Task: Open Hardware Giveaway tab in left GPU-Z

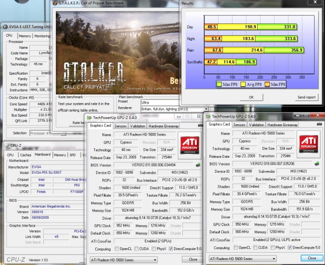Action: 163,126
